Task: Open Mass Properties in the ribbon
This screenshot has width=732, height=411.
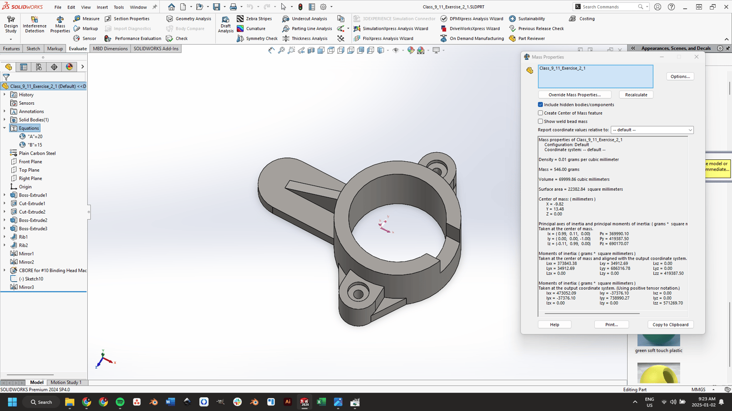Action: [x=60, y=25]
